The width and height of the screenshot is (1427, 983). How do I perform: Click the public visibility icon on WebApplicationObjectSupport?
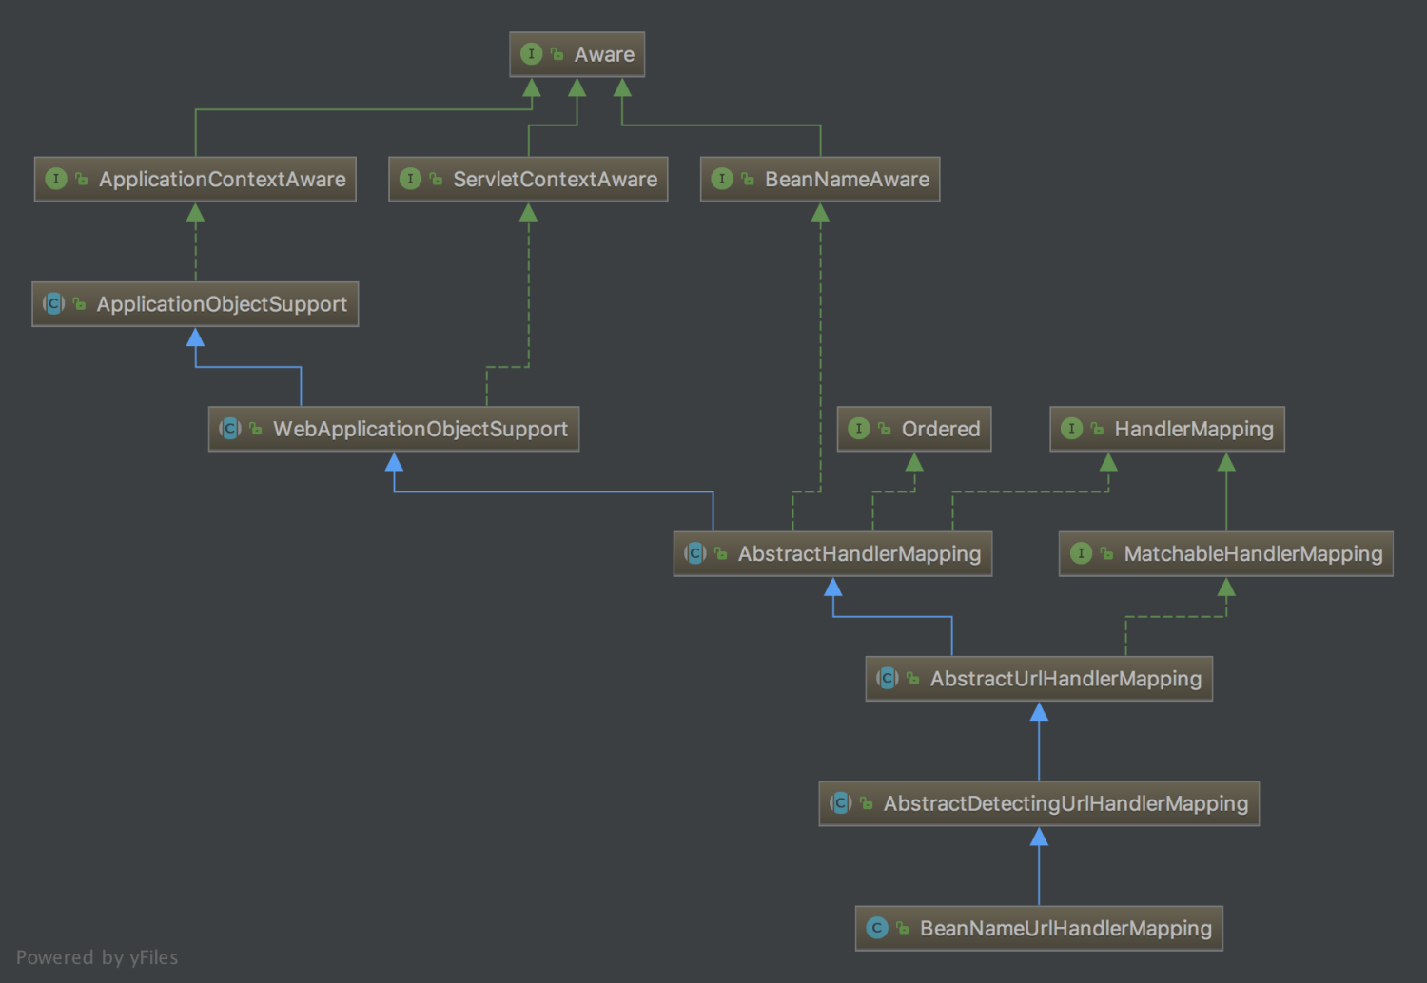pyautogui.click(x=256, y=429)
